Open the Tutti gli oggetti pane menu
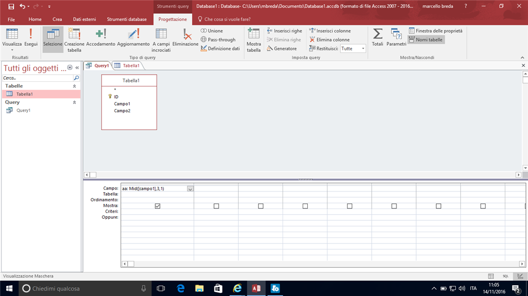This screenshot has height=296, width=528. click(x=70, y=67)
